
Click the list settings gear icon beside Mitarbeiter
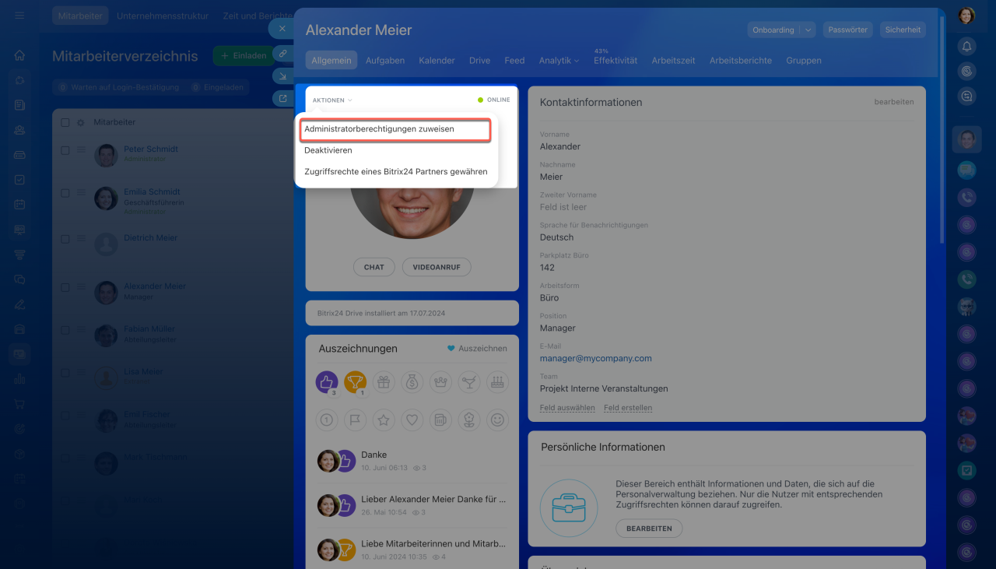pyautogui.click(x=80, y=123)
